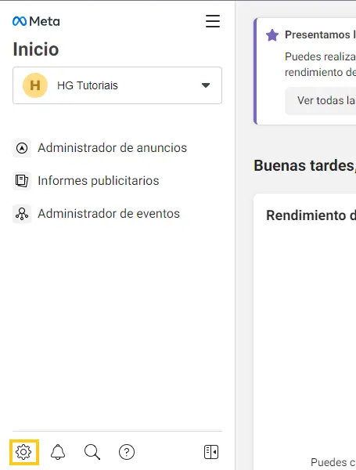Open notifications with the bell icon
Image resolution: width=356 pixels, height=470 pixels.
[58, 452]
